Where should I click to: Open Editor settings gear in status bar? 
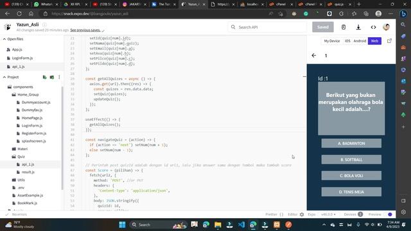[302, 214]
